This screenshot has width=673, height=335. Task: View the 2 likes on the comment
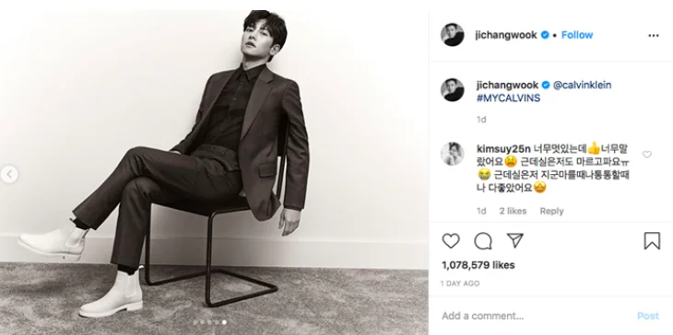click(x=513, y=211)
